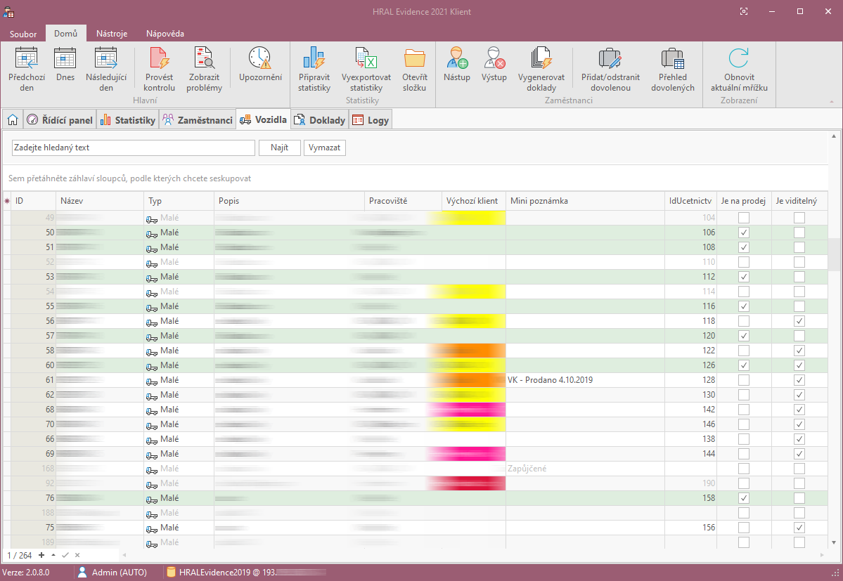Sort by the ID column header
843x581 pixels.
coord(33,201)
